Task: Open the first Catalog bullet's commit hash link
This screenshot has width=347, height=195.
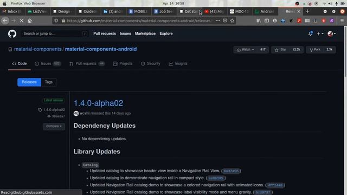Action: [x=231, y=171]
